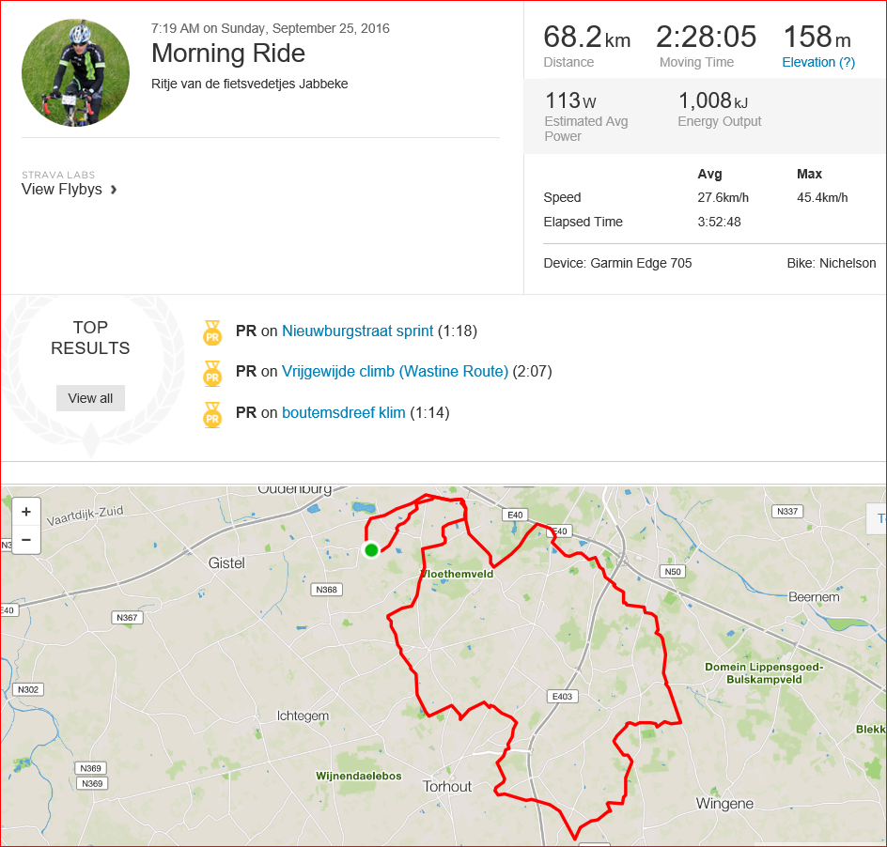Click the E403 road shield on the map
Screen dimensions: 887x847
tap(561, 696)
